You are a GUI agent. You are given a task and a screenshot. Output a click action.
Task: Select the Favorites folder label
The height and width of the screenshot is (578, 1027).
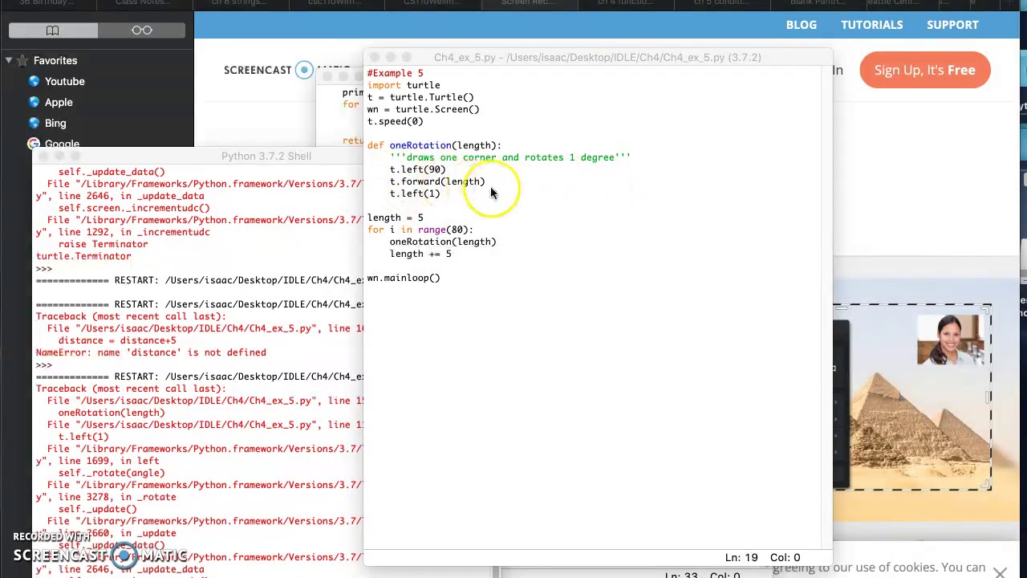(55, 60)
